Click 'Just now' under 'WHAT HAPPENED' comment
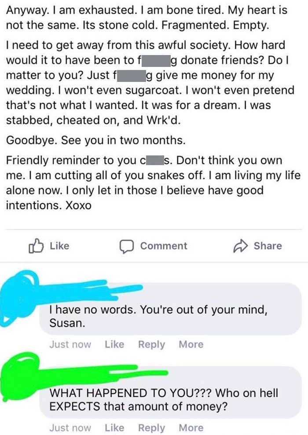The height and width of the screenshot is (435, 308). click(x=70, y=428)
